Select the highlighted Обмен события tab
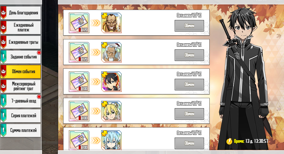 [21, 72]
